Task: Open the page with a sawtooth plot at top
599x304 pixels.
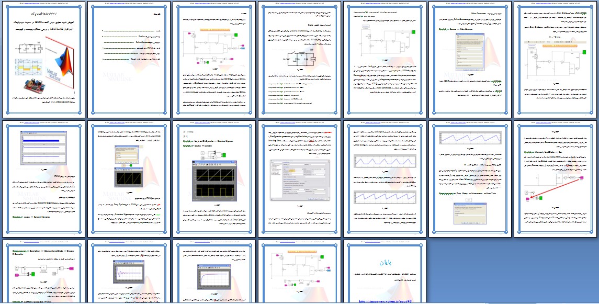Action: pos(470,179)
